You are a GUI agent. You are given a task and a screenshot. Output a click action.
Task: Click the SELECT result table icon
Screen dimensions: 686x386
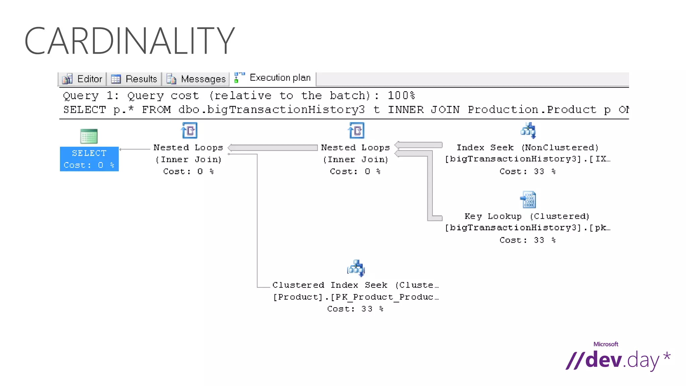tap(89, 136)
